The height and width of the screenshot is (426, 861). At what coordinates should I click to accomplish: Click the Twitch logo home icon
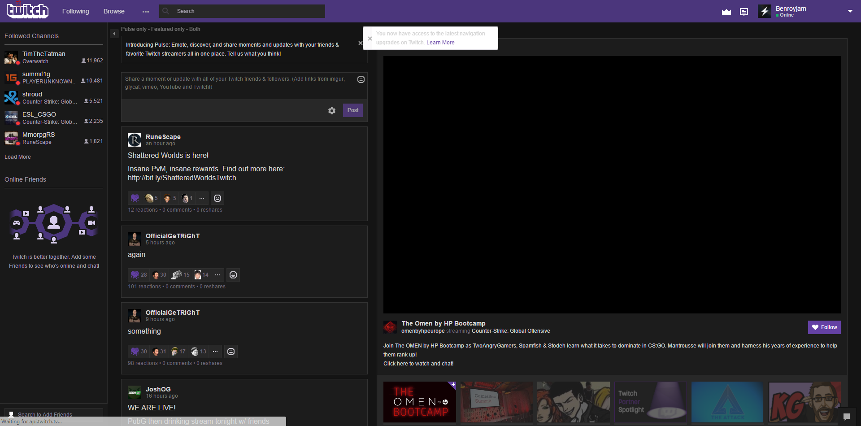pos(27,10)
